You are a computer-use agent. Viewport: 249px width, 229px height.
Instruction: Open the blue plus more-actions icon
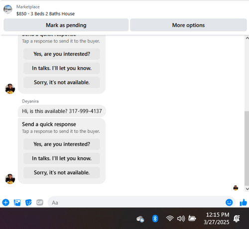pos(5,203)
